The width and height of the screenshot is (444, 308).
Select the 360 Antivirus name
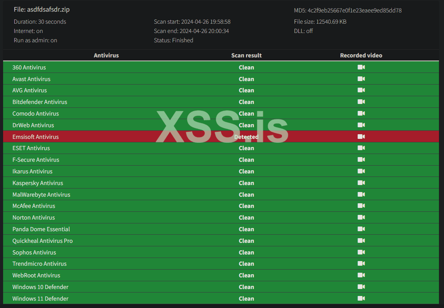(x=29, y=67)
